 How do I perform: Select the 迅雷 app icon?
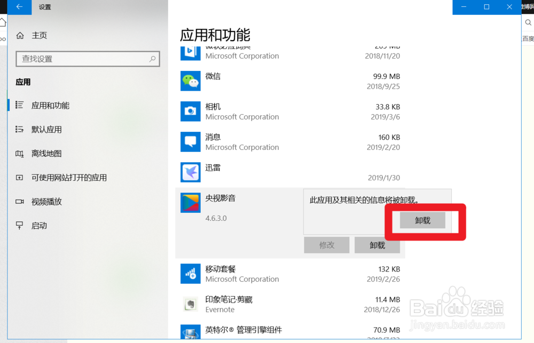191,172
